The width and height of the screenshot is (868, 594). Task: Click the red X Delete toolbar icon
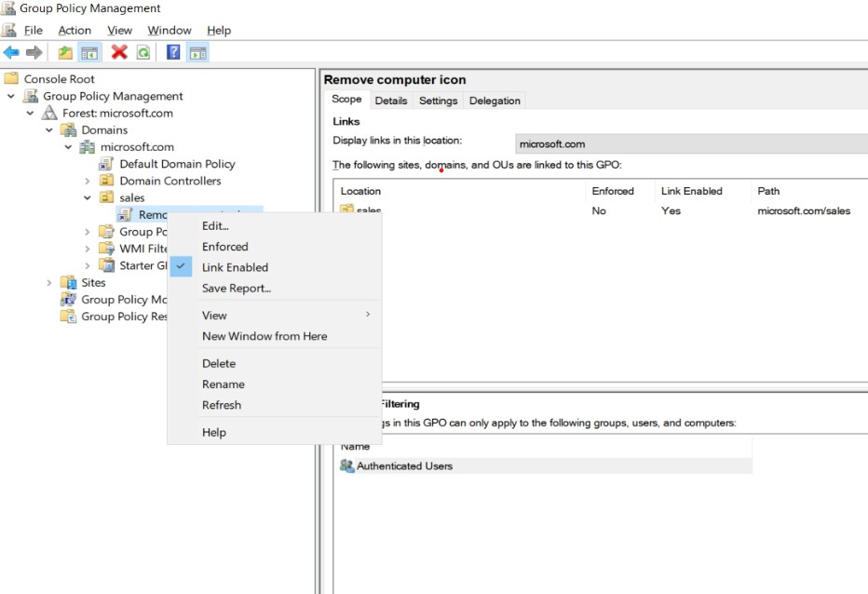point(119,52)
